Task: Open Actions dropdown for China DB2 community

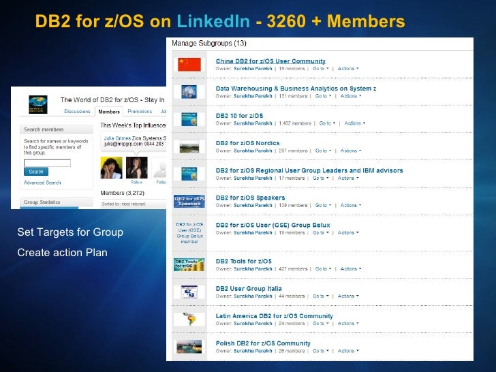Action: click(348, 69)
